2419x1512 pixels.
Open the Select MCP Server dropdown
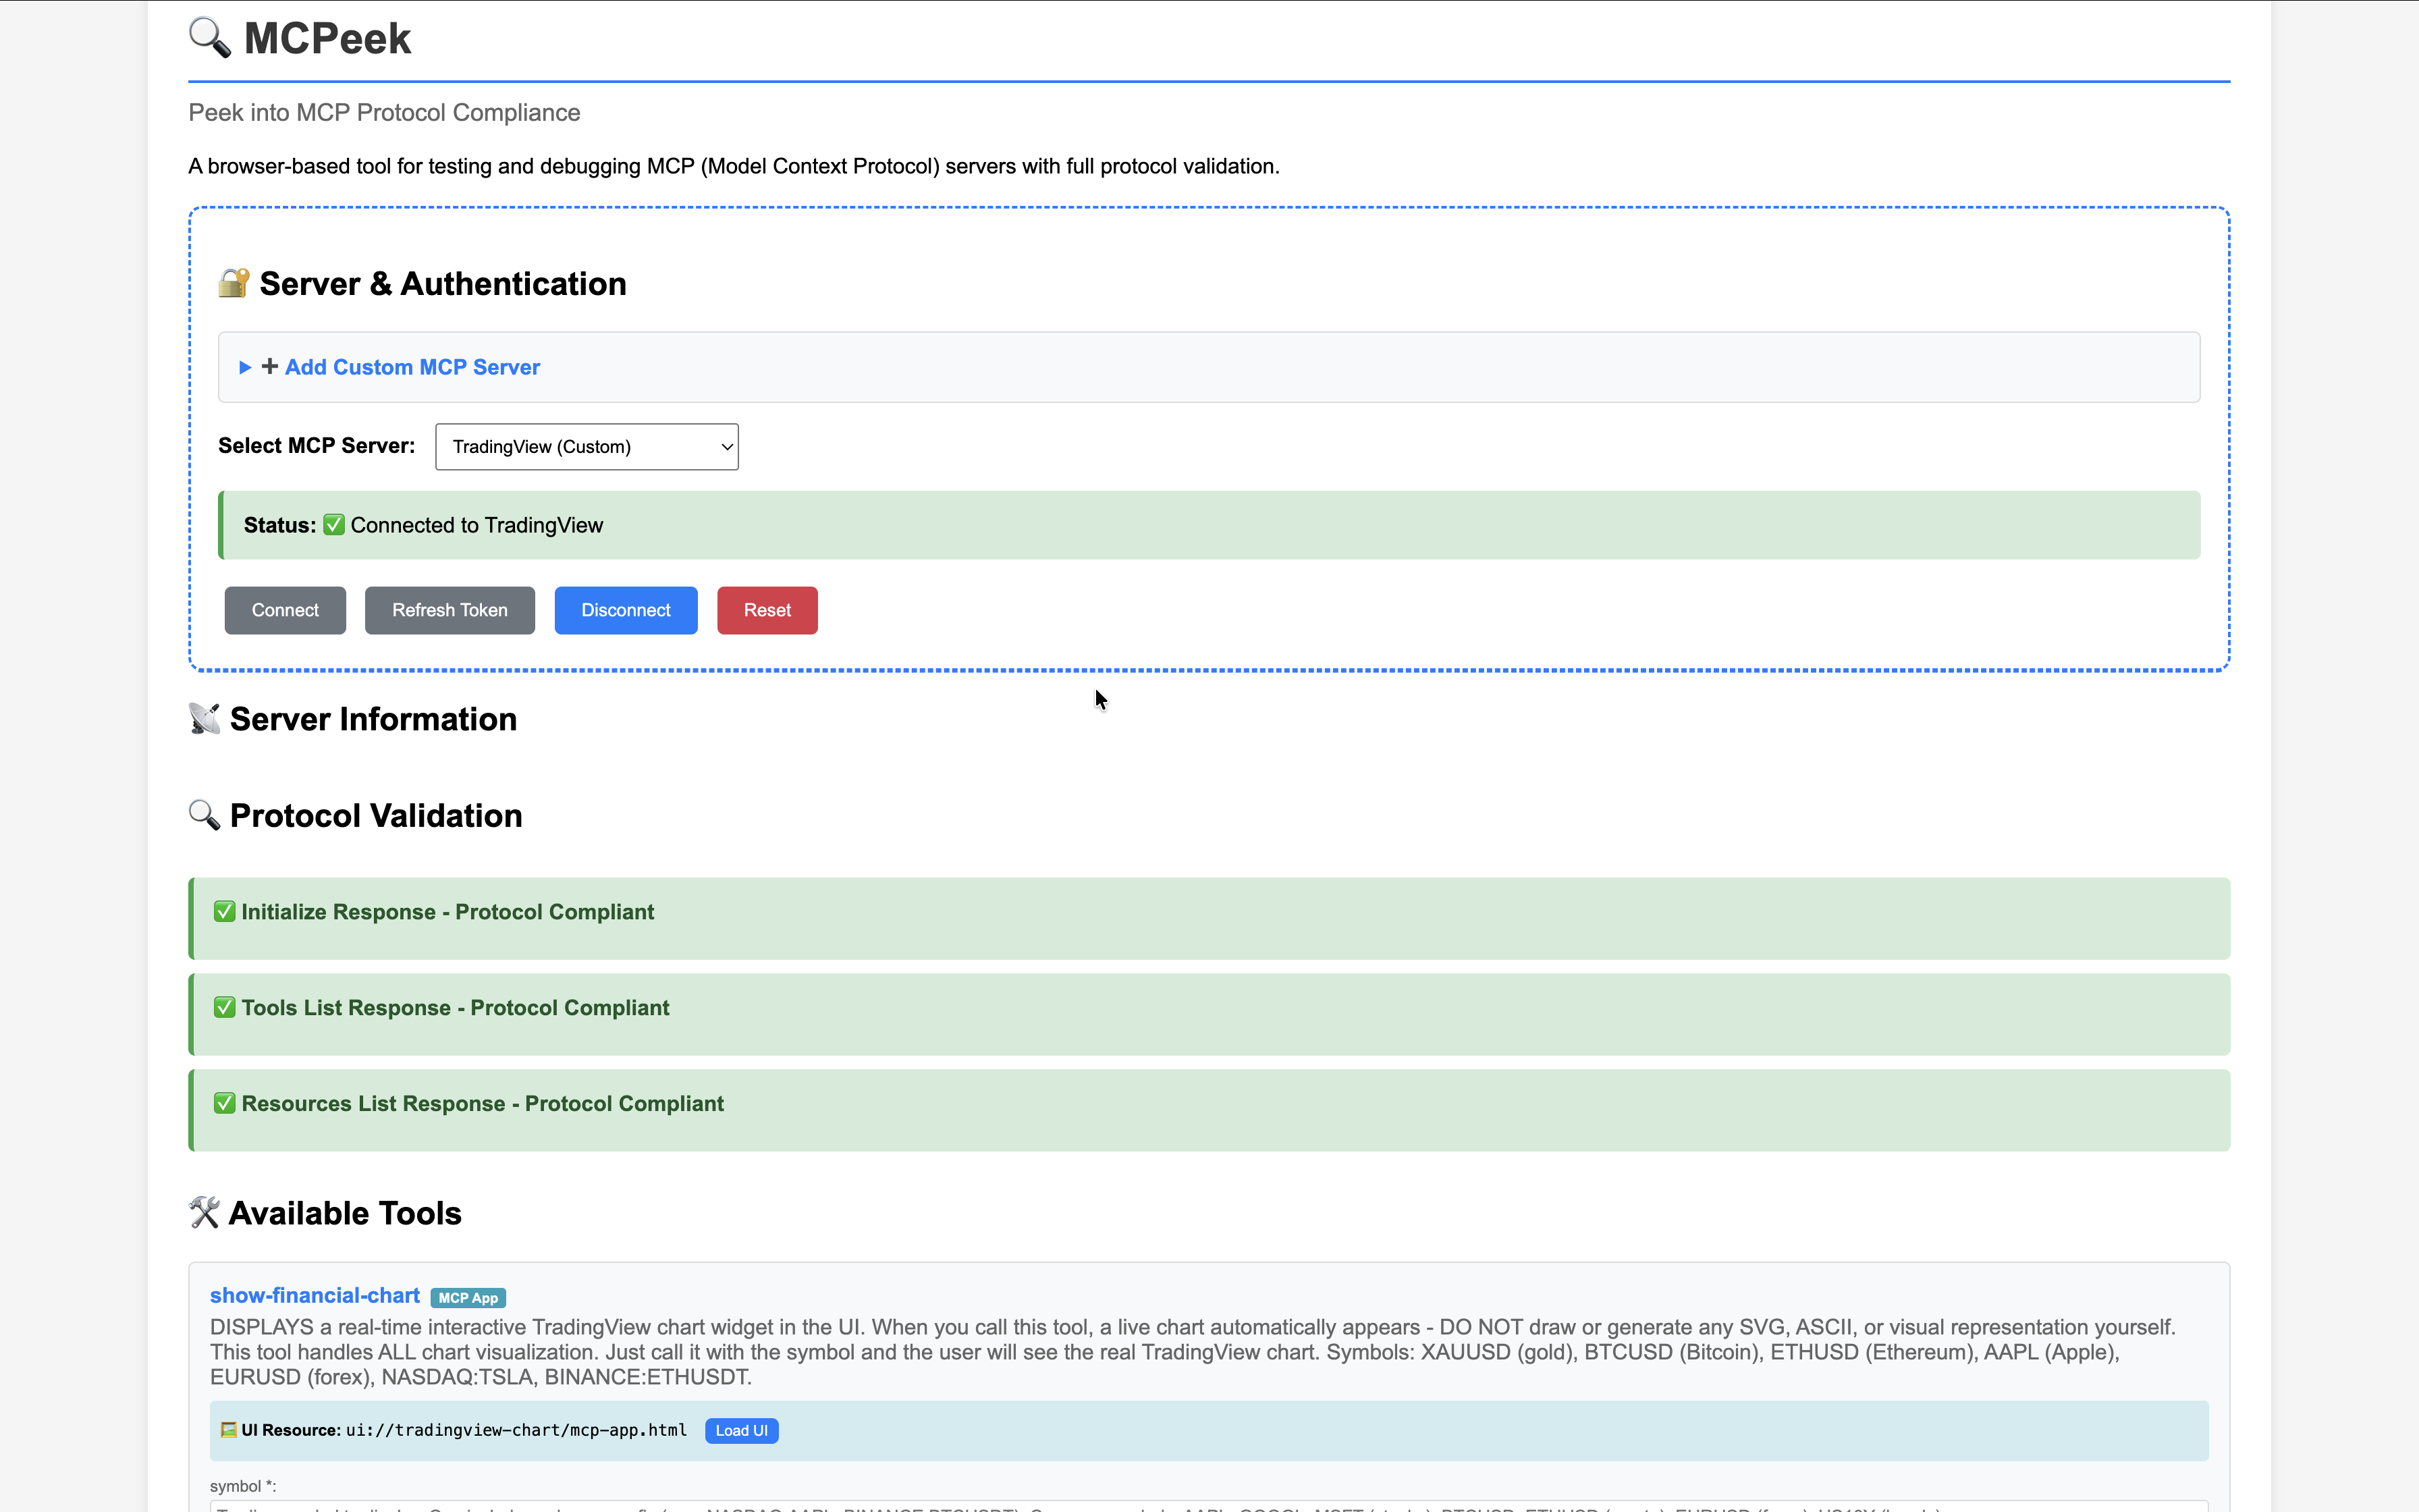[x=587, y=447]
